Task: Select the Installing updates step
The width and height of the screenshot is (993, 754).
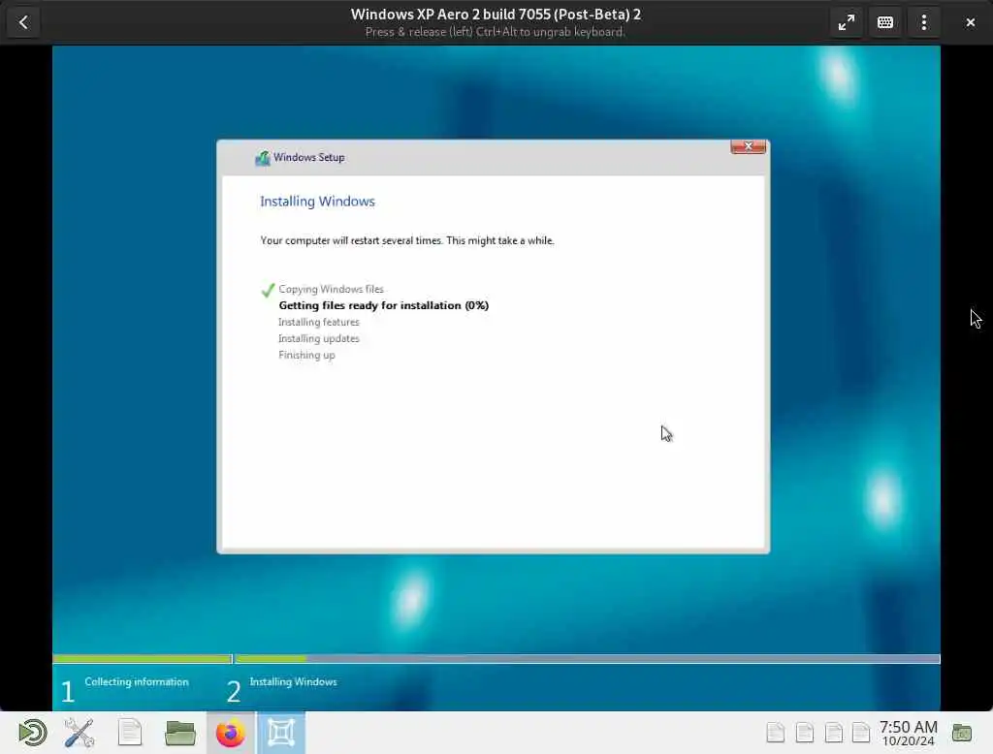Action: (x=318, y=338)
